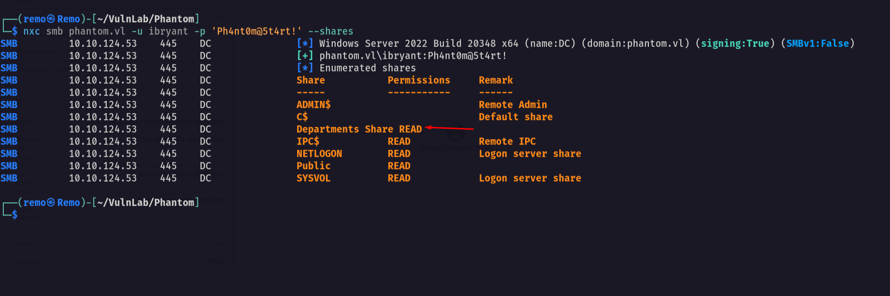
Task: Click the SMBv1:False text
Action: (x=817, y=44)
